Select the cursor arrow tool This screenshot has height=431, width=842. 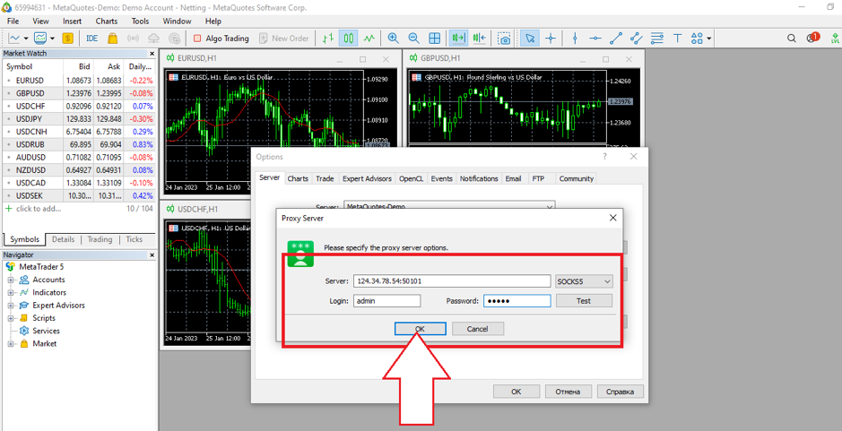[x=530, y=39]
